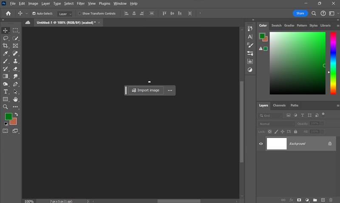Switch to the Paths tab
Screen dimensions: 340x203
pos(294,105)
